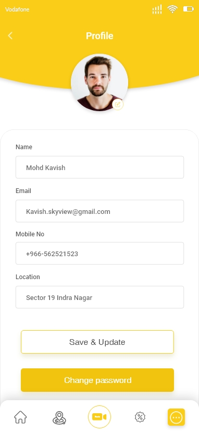Tap the Wi-Fi status icon
The width and height of the screenshot is (199, 432).
tap(172, 9)
